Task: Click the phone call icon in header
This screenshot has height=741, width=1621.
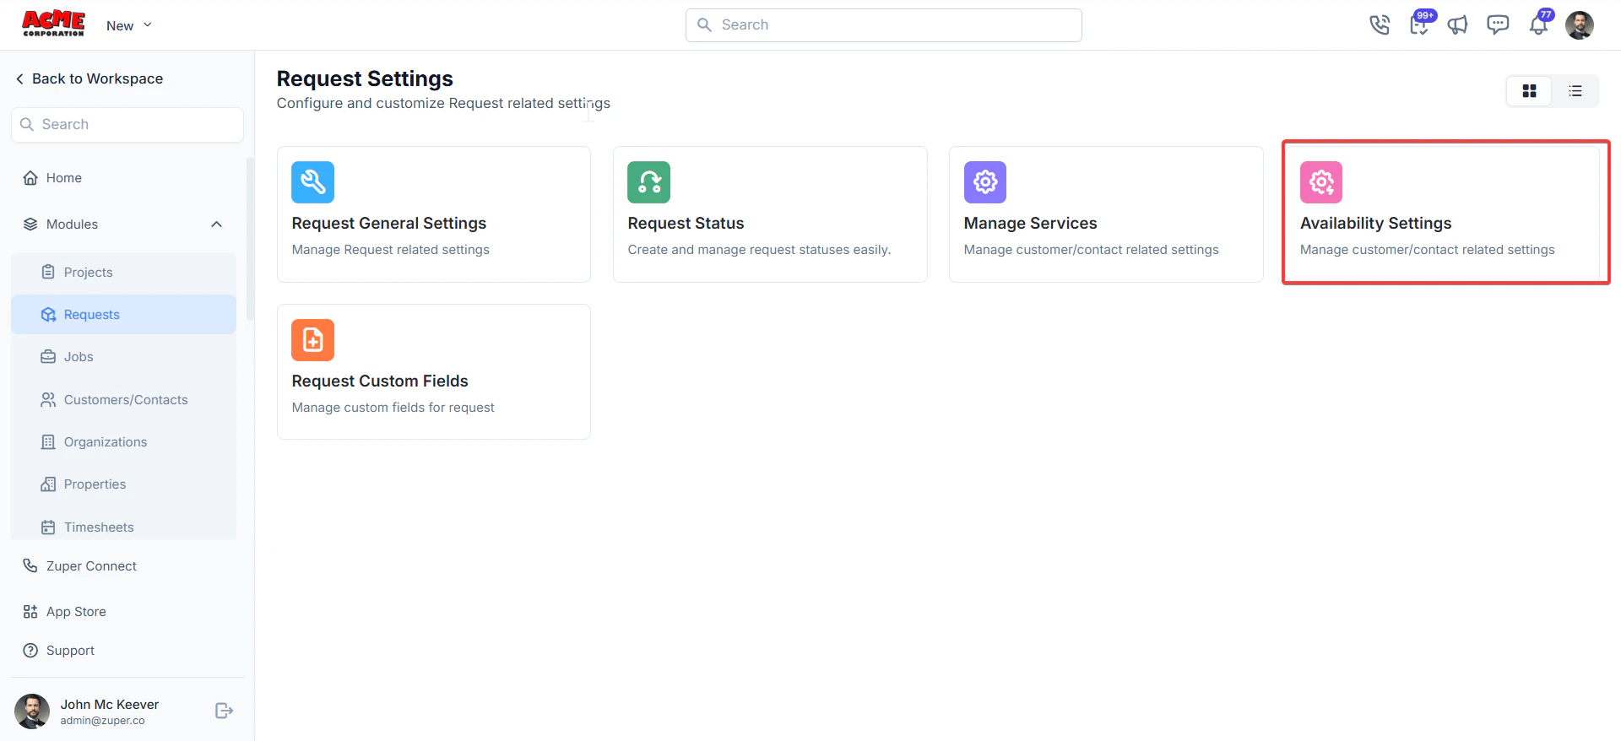Action: [x=1380, y=25]
